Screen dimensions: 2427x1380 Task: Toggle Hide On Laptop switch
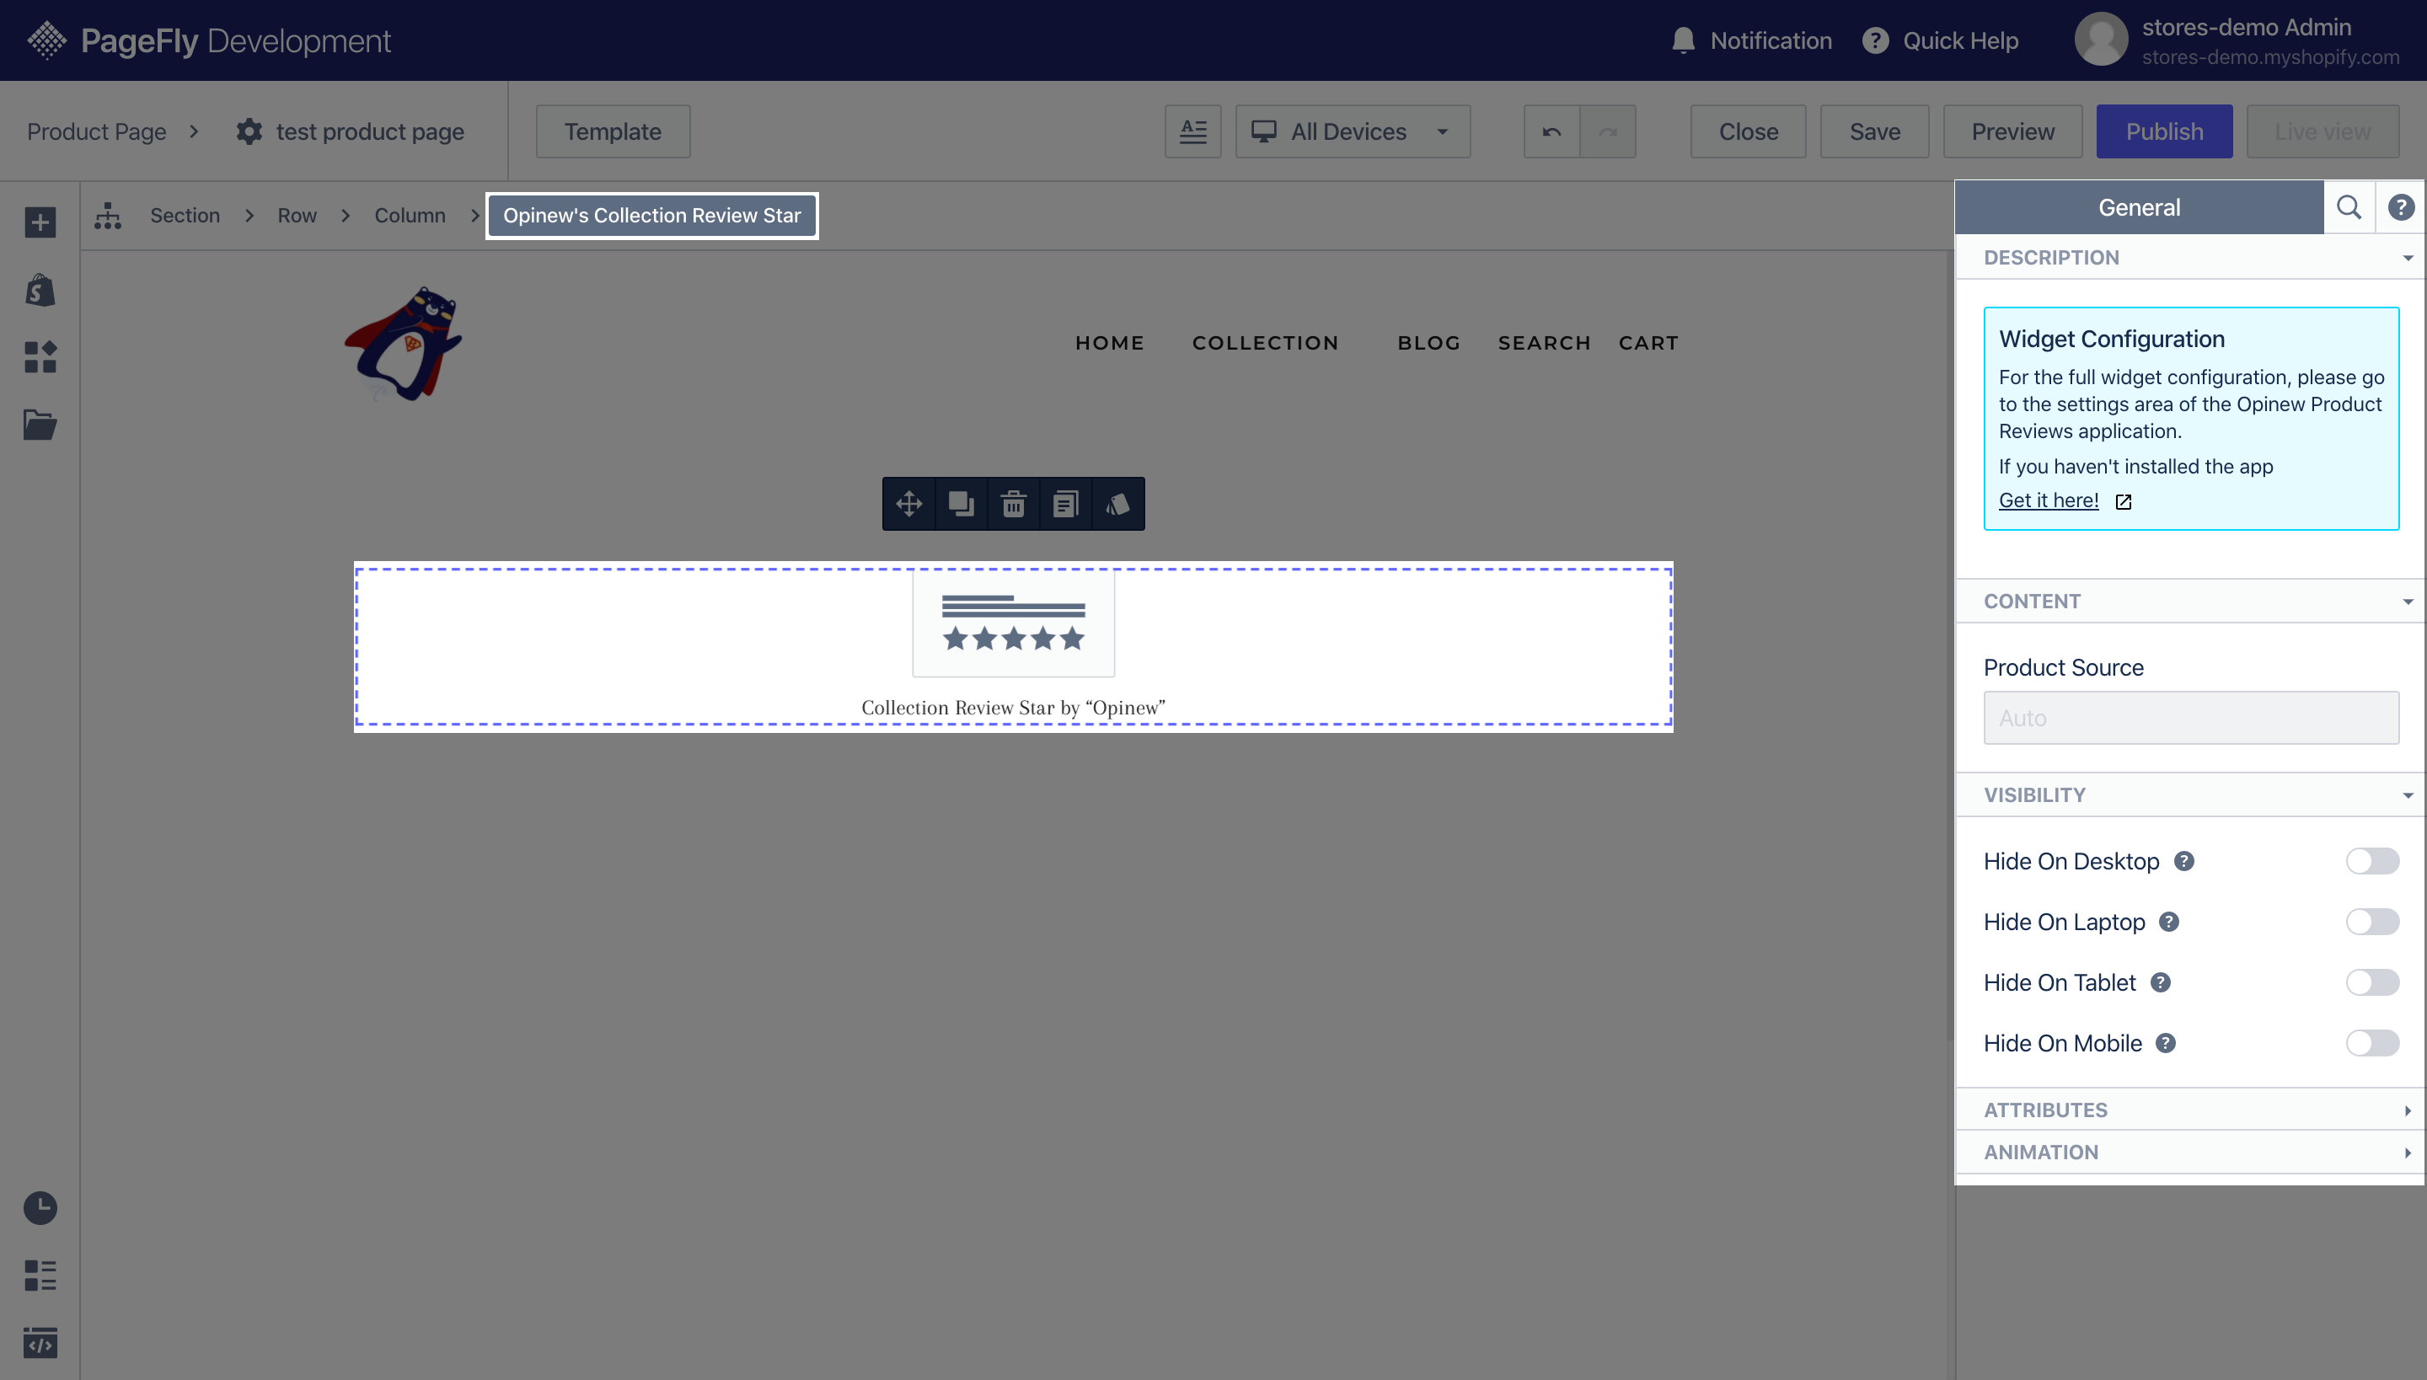pyautogui.click(x=2372, y=922)
